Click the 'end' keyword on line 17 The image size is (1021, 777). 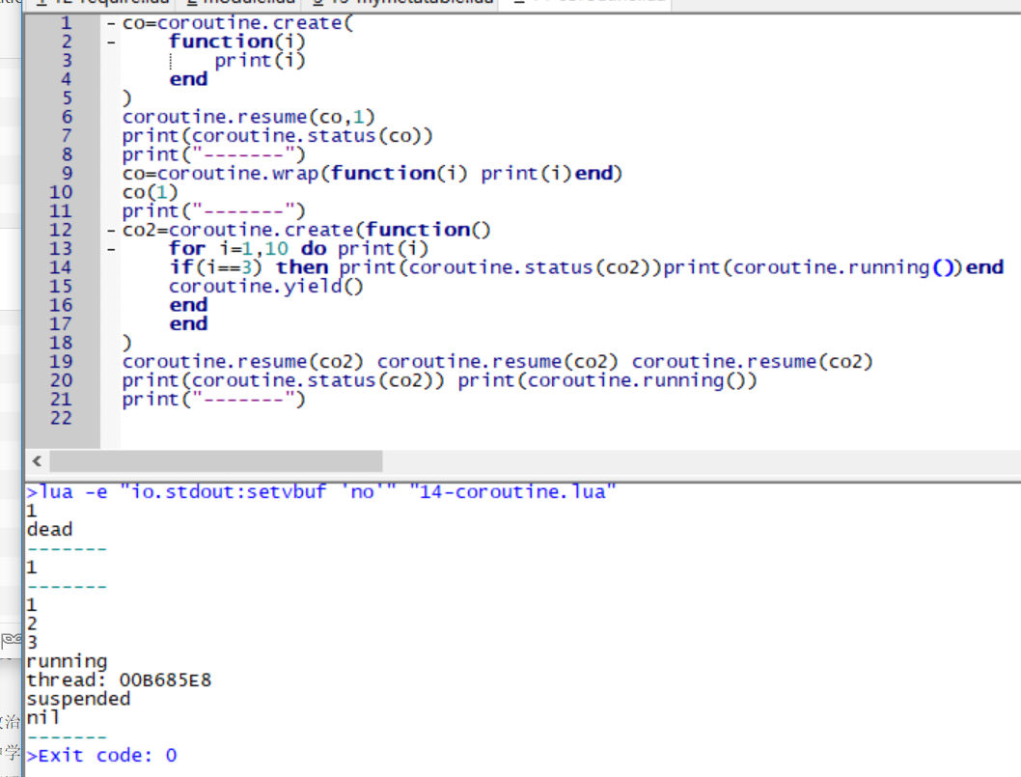[188, 324]
